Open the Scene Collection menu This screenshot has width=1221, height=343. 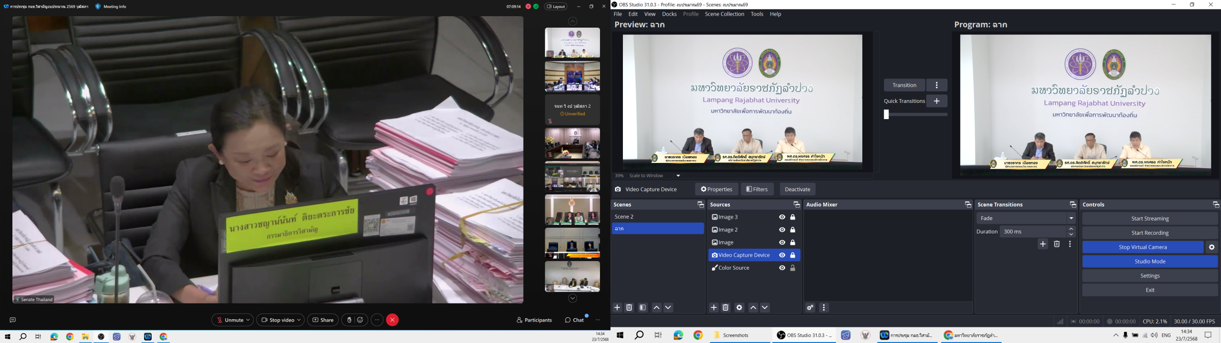(x=724, y=14)
